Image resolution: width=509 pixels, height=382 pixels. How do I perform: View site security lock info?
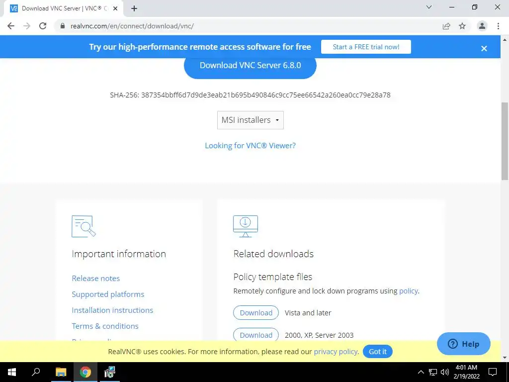pos(63,26)
